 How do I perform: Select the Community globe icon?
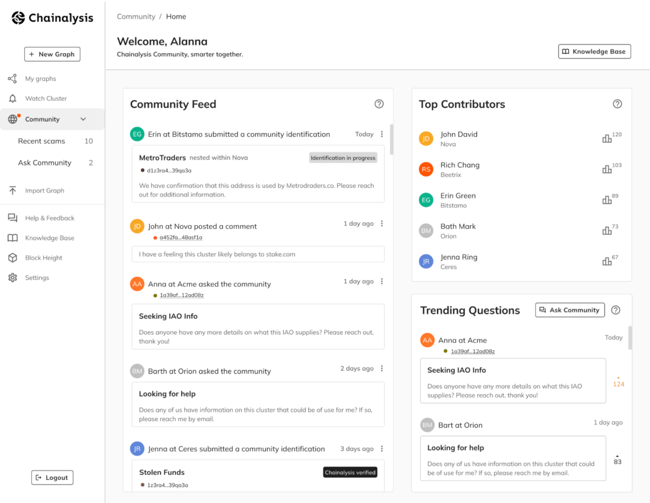12,119
